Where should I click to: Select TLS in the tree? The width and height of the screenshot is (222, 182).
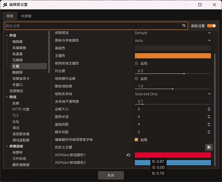point(15,115)
